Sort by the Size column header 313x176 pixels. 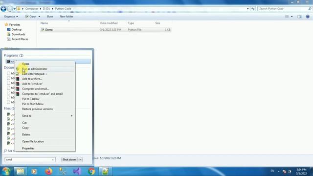click(x=157, y=23)
